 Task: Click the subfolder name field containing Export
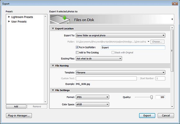click(133, 47)
